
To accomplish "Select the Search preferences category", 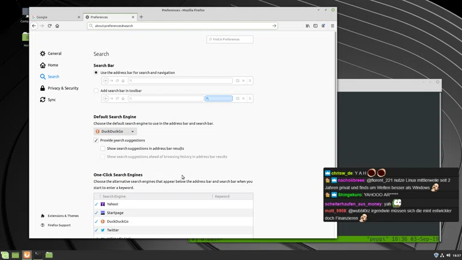I will (x=49, y=76).
